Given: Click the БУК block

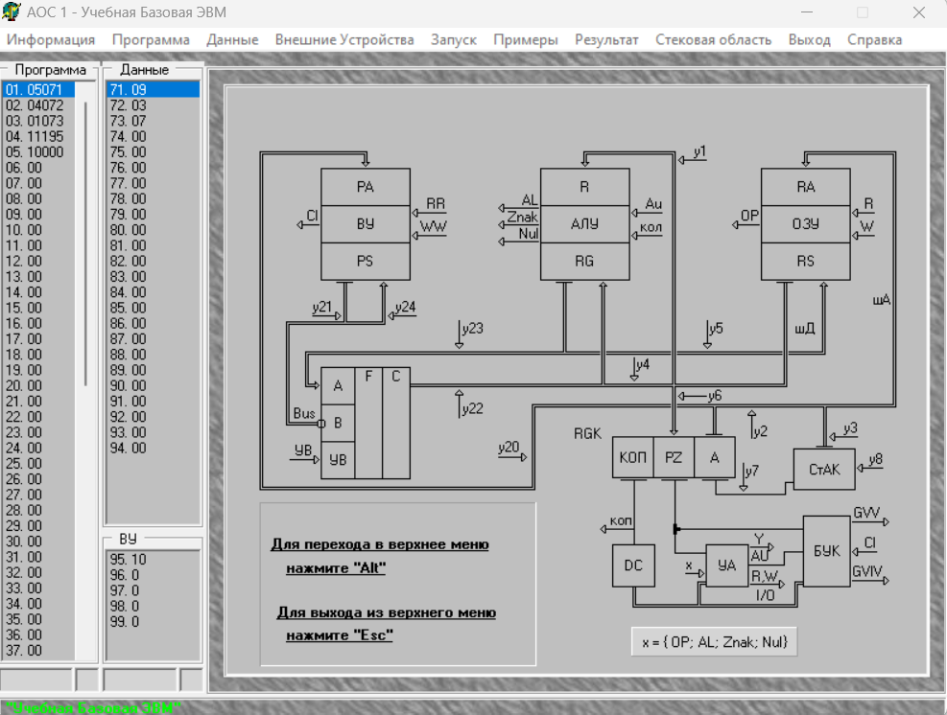Looking at the screenshot, I should 826,551.
